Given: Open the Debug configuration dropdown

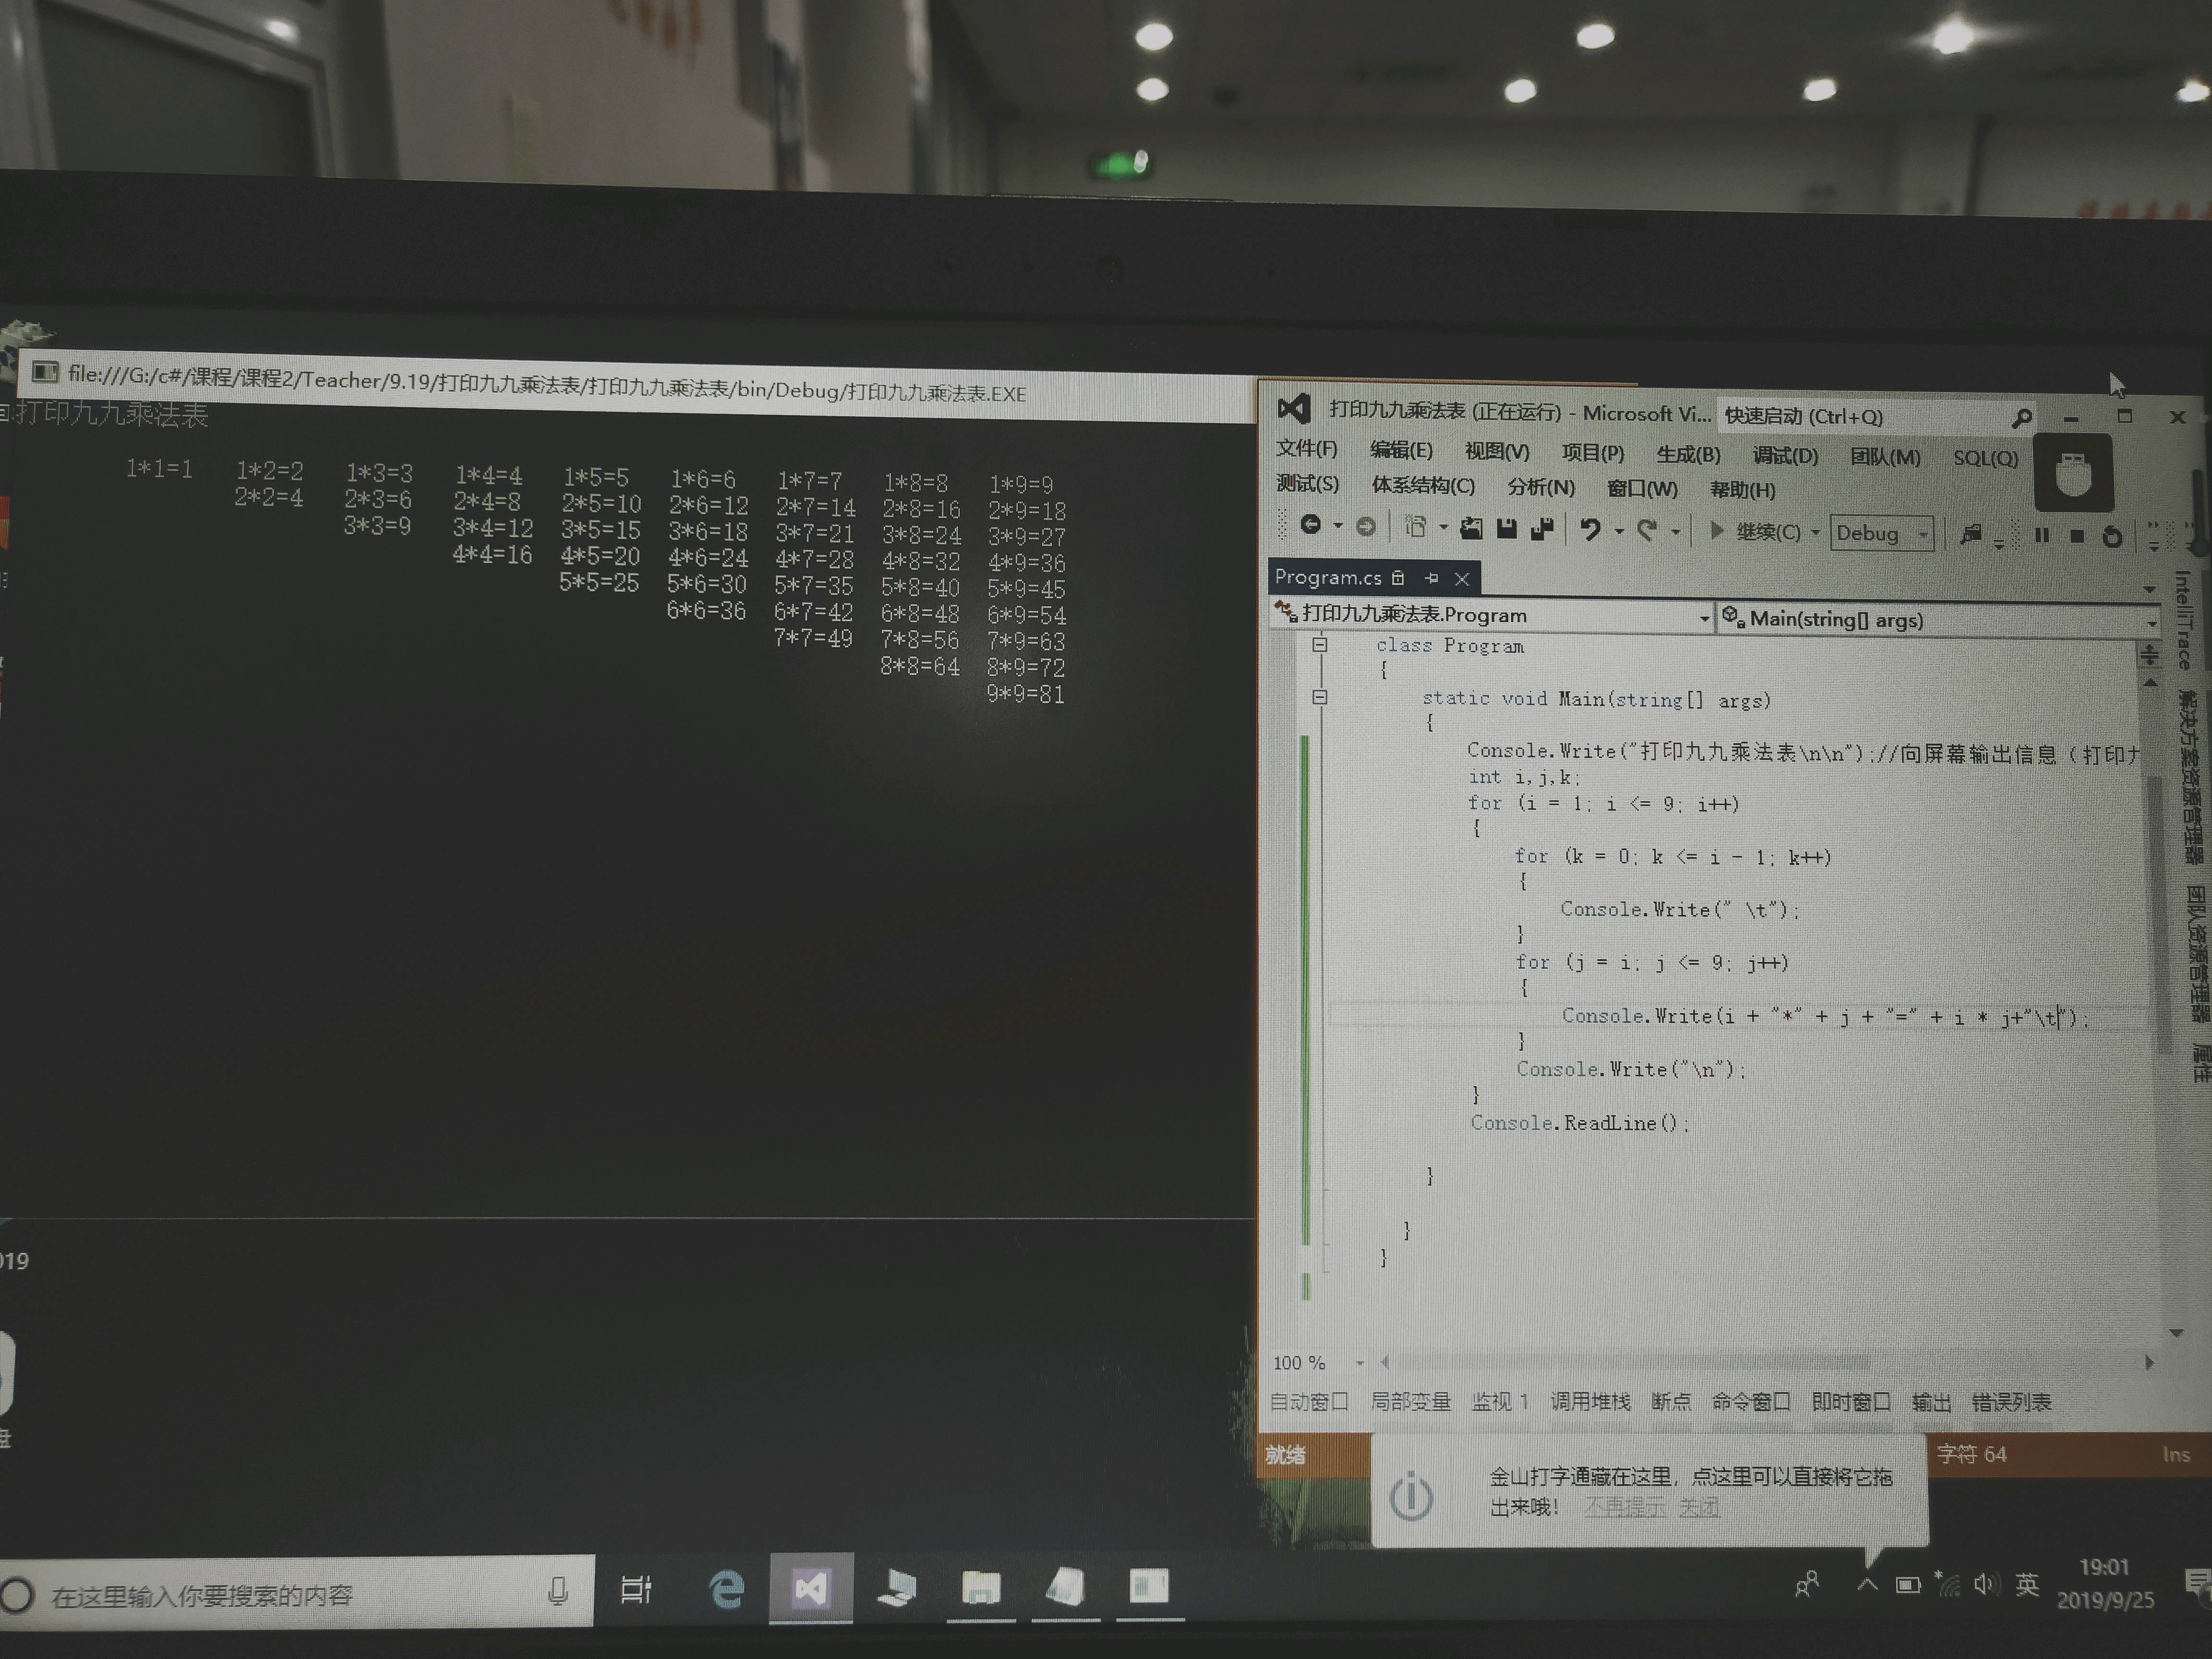Looking at the screenshot, I should click(1882, 533).
